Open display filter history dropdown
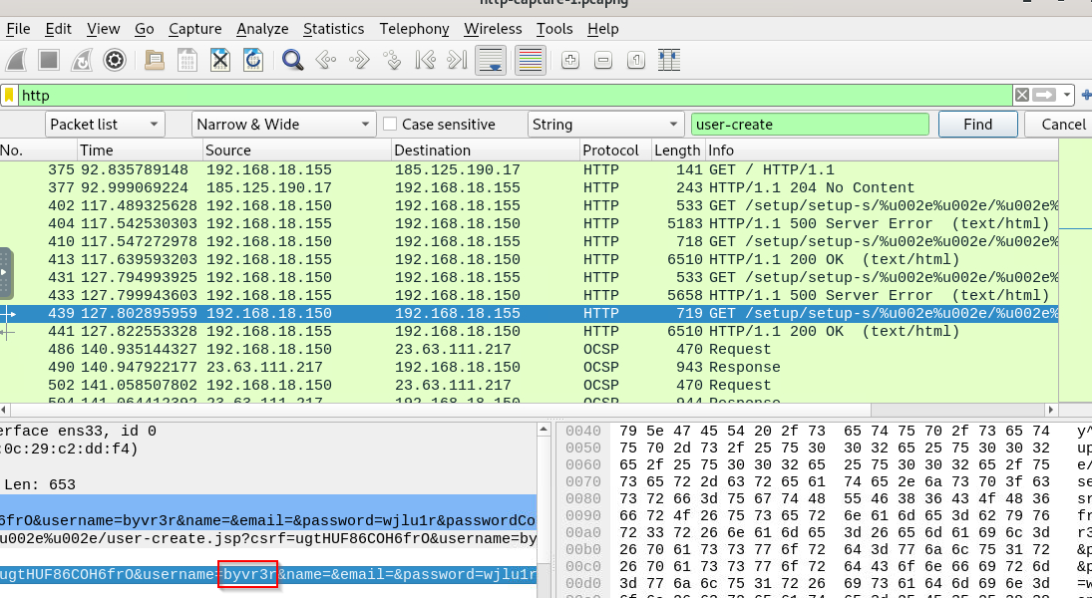Viewport: 1092px width, 598px height. (x=1066, y=95)
